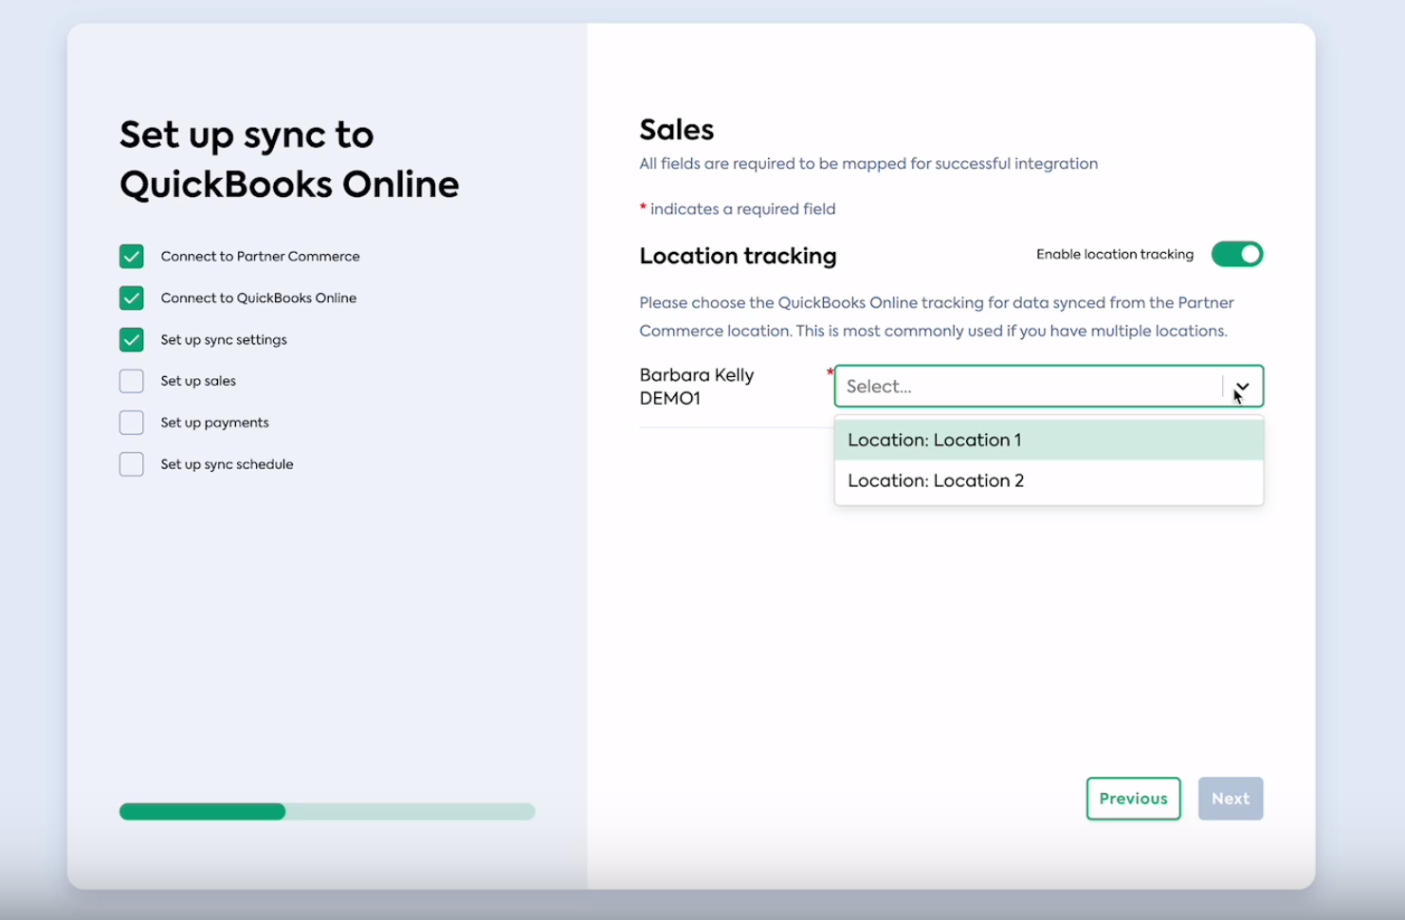Viewport: 1405px width, 920px height.
Task: Click the Sales heading
Action: coord(677,130)
